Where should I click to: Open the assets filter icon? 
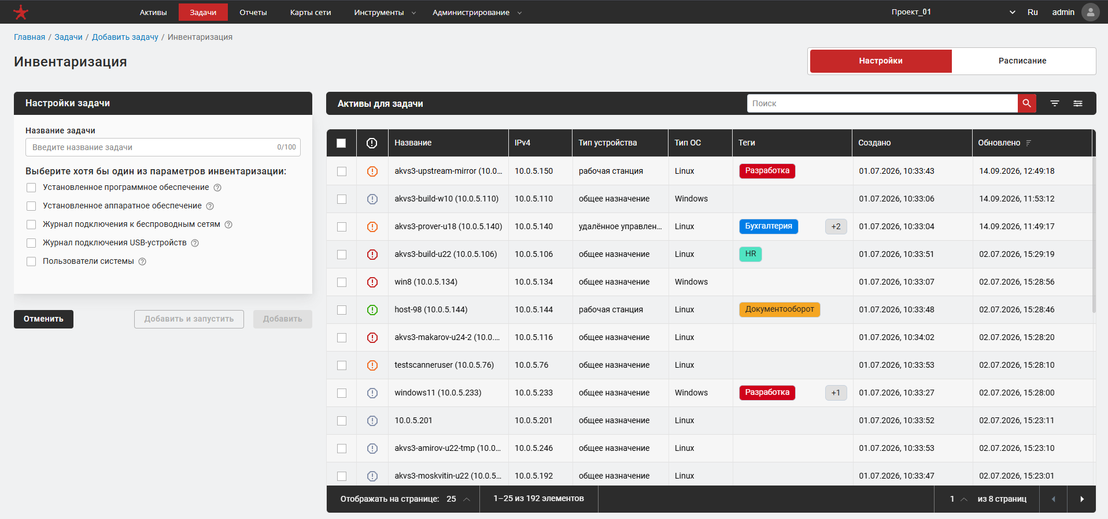tap(1055, 103)
